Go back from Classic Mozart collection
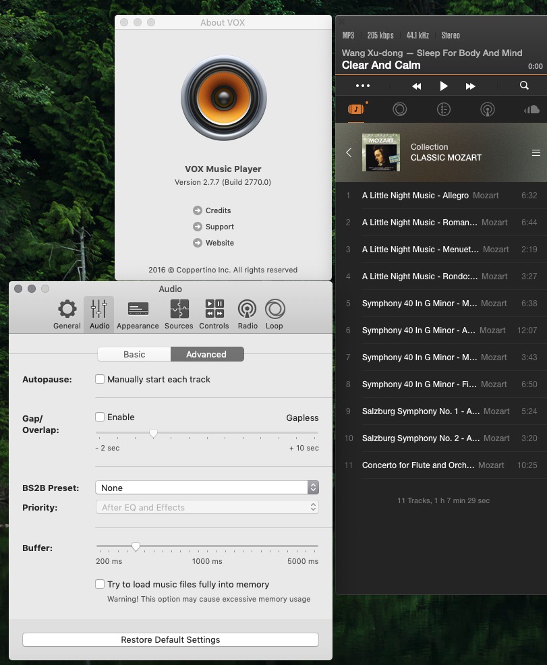This screenshot has width=547, height=665. click(x=349, y=152)
